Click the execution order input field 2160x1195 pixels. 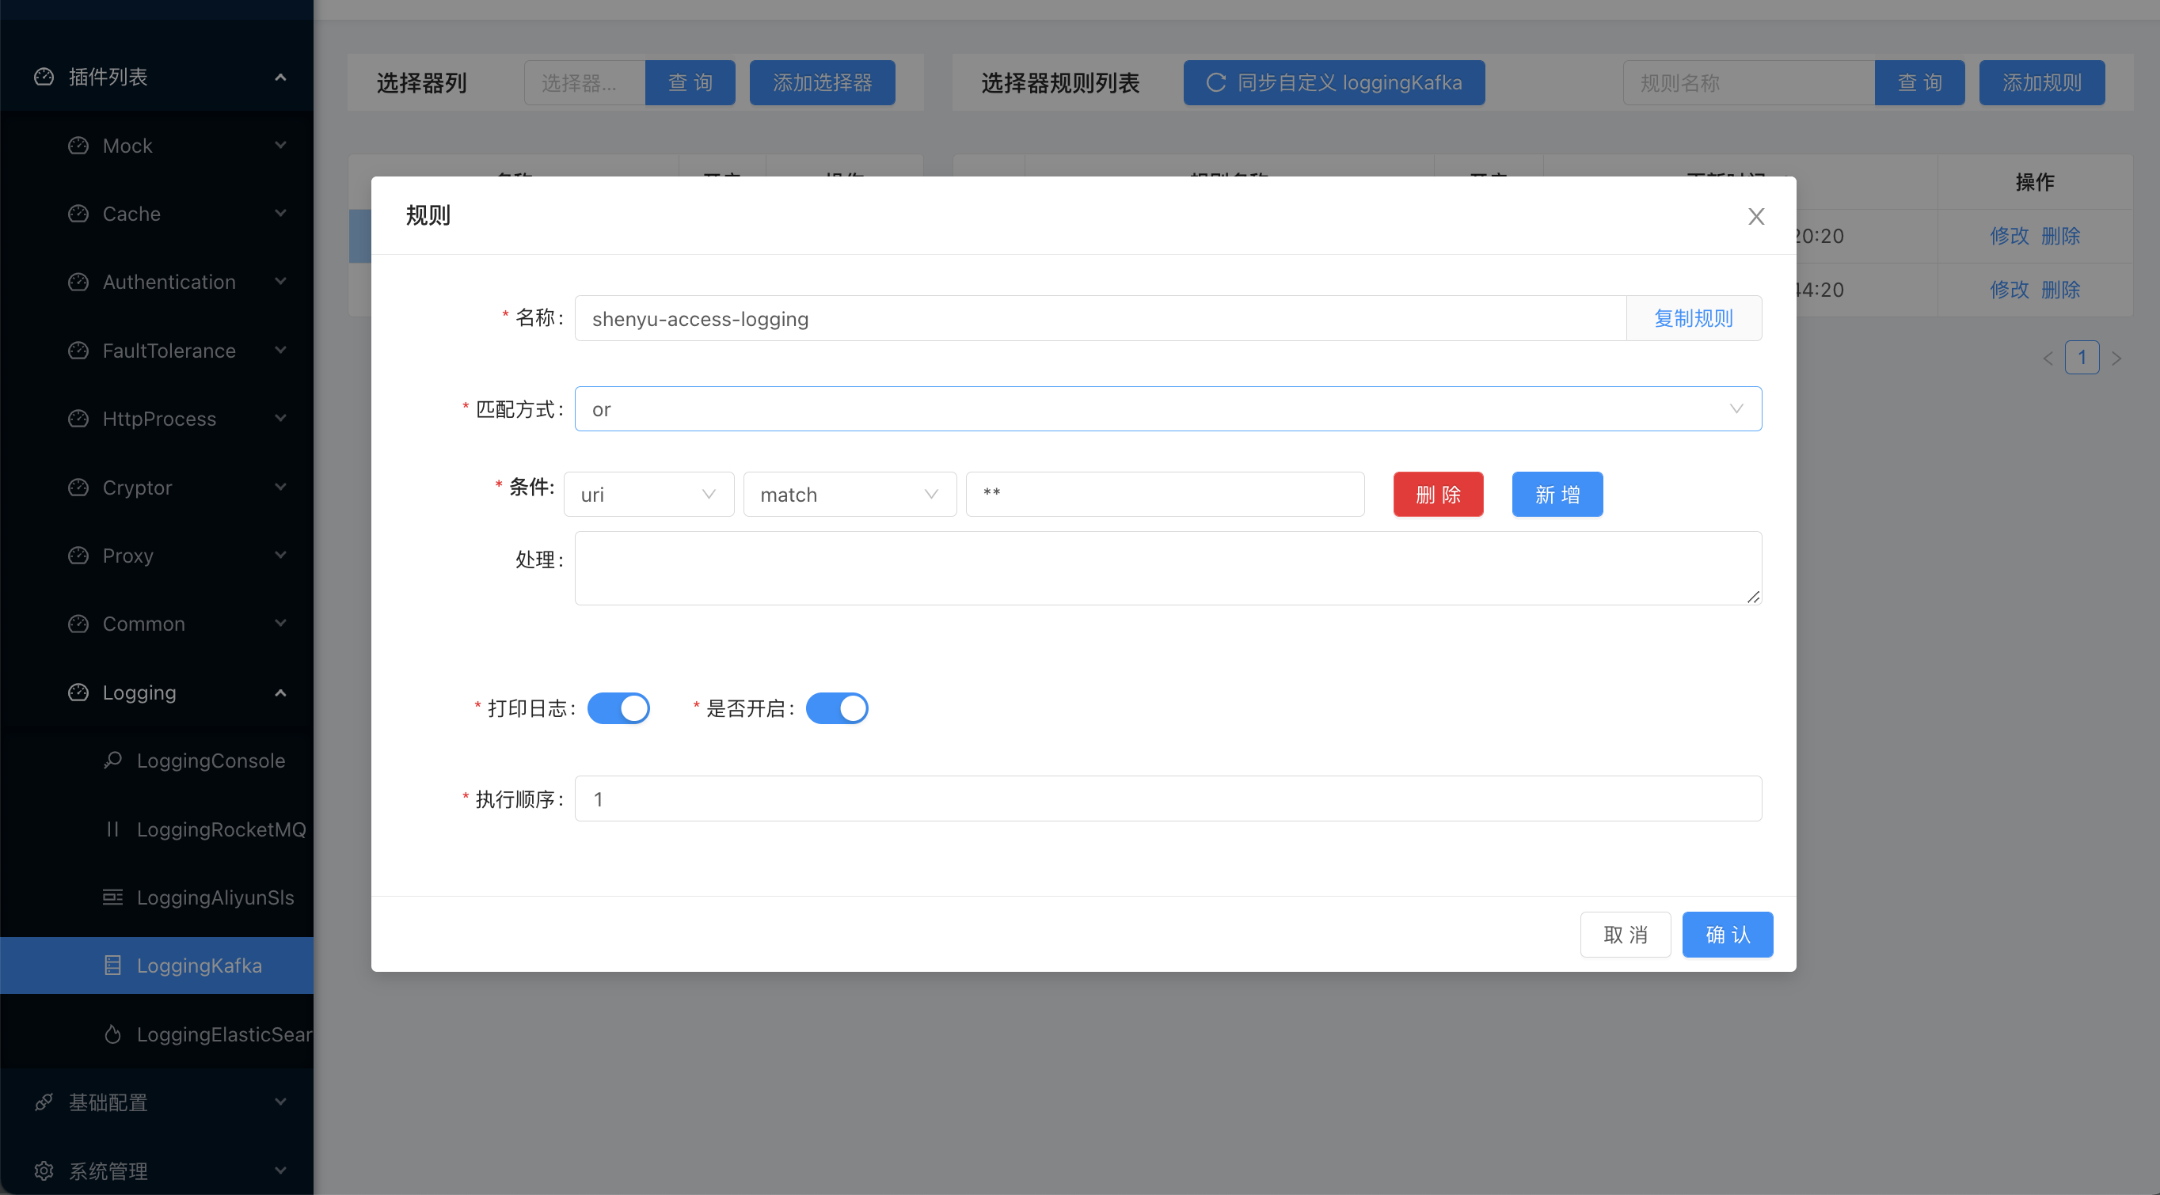click(1167, 799)
